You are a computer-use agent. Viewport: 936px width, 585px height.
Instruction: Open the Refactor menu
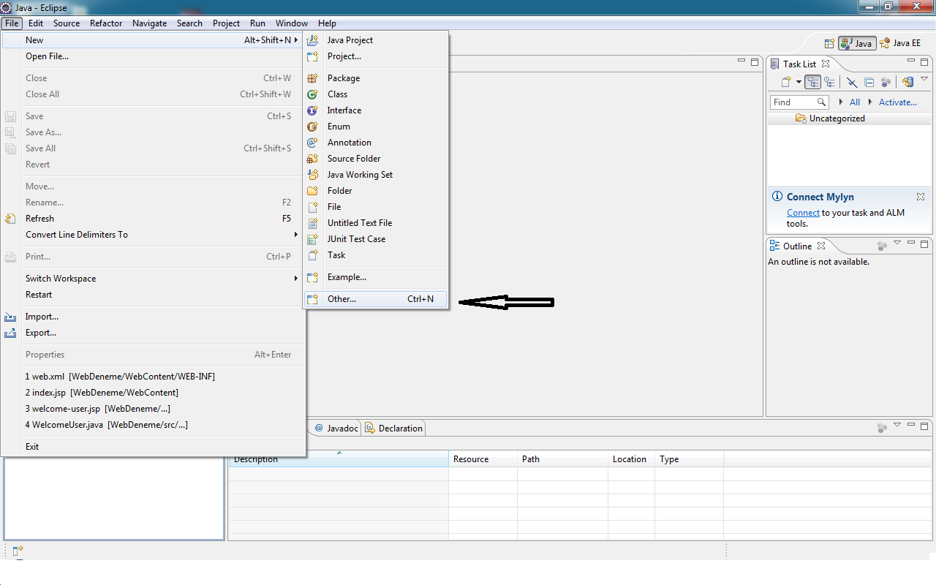click(106, 23)
